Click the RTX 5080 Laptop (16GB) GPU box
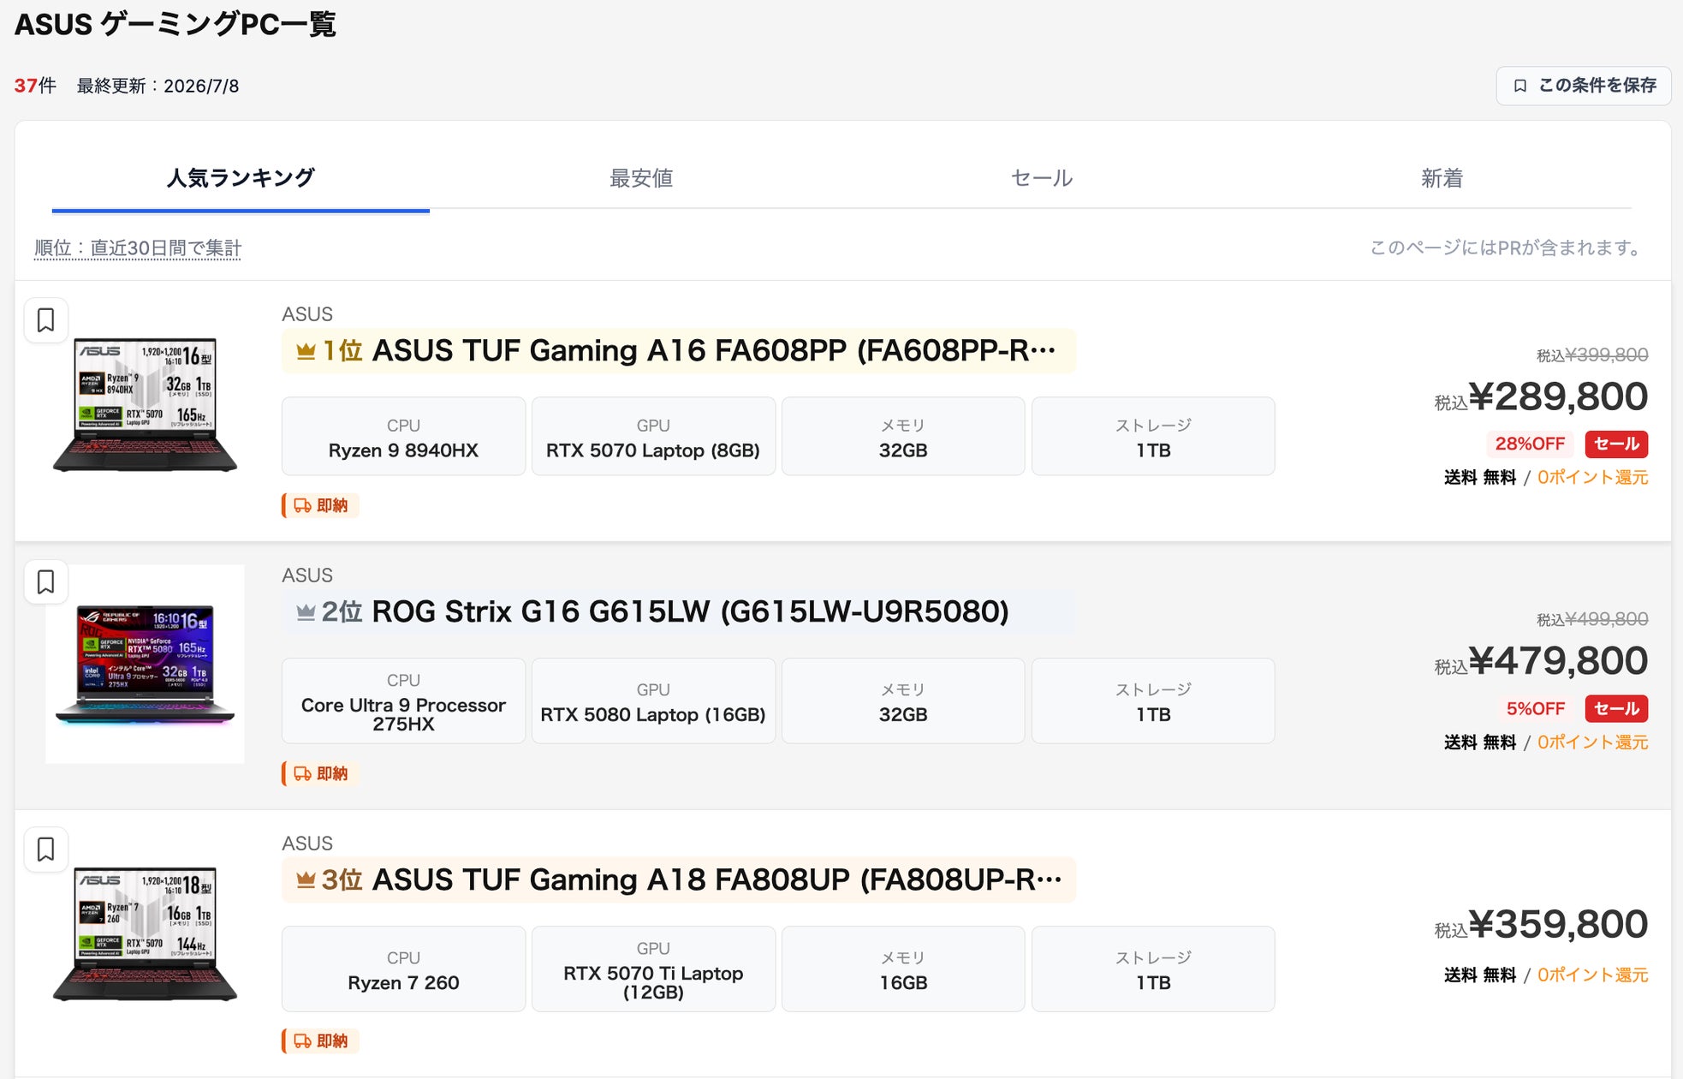 653,701
